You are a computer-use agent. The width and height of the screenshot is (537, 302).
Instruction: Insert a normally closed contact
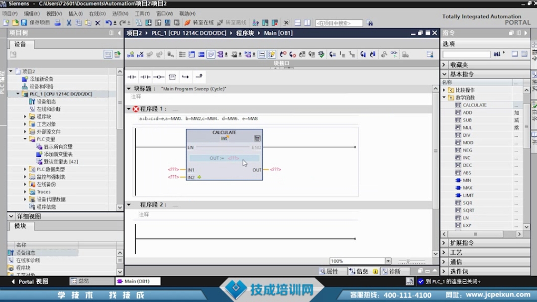point(145,77)
